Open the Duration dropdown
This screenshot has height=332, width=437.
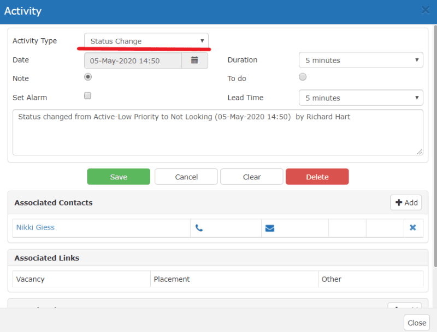361,60
